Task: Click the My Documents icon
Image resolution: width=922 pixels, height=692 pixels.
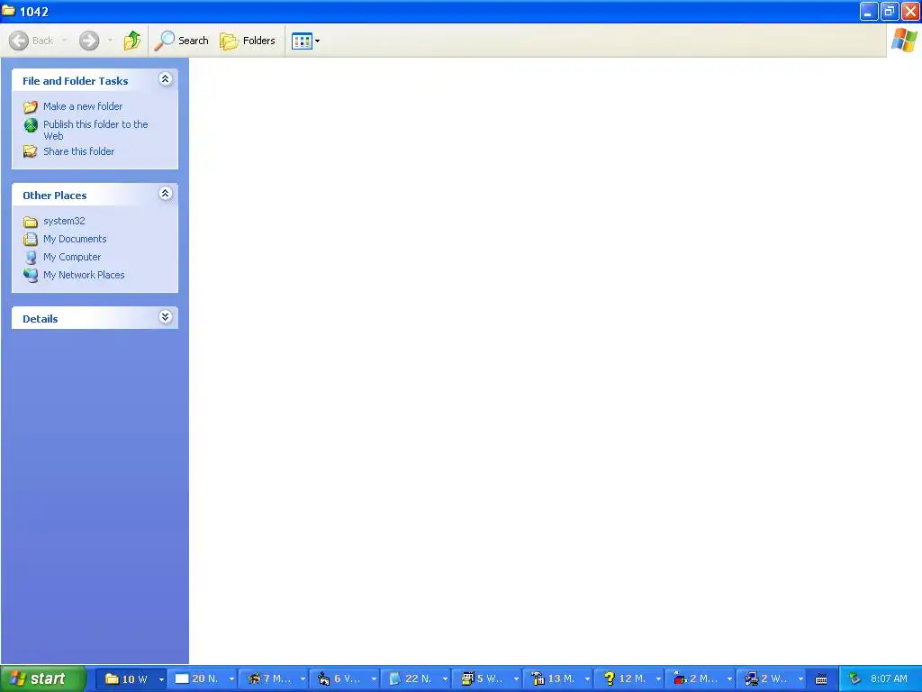Action: pyautogui.click(x=31, y=239)
